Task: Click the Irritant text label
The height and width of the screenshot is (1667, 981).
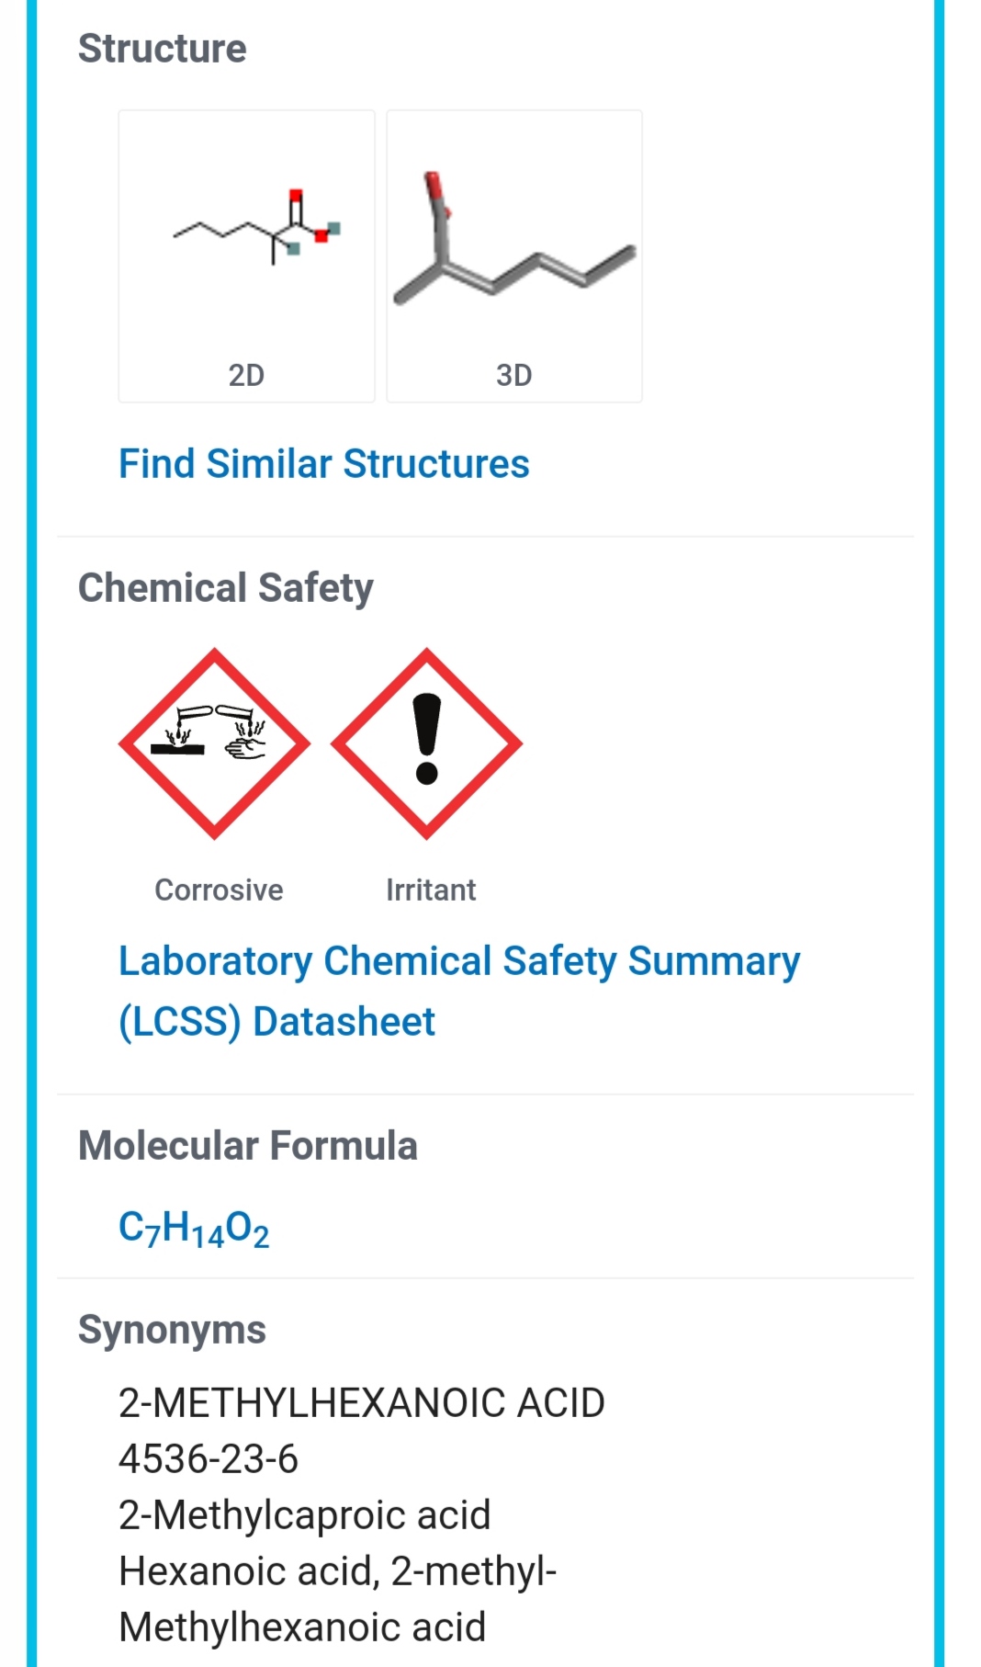Action: click(x=431, y=890)
